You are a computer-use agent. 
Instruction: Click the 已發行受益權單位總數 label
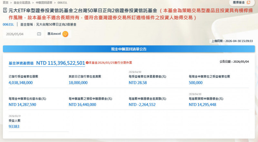click(x=23, y=76)
